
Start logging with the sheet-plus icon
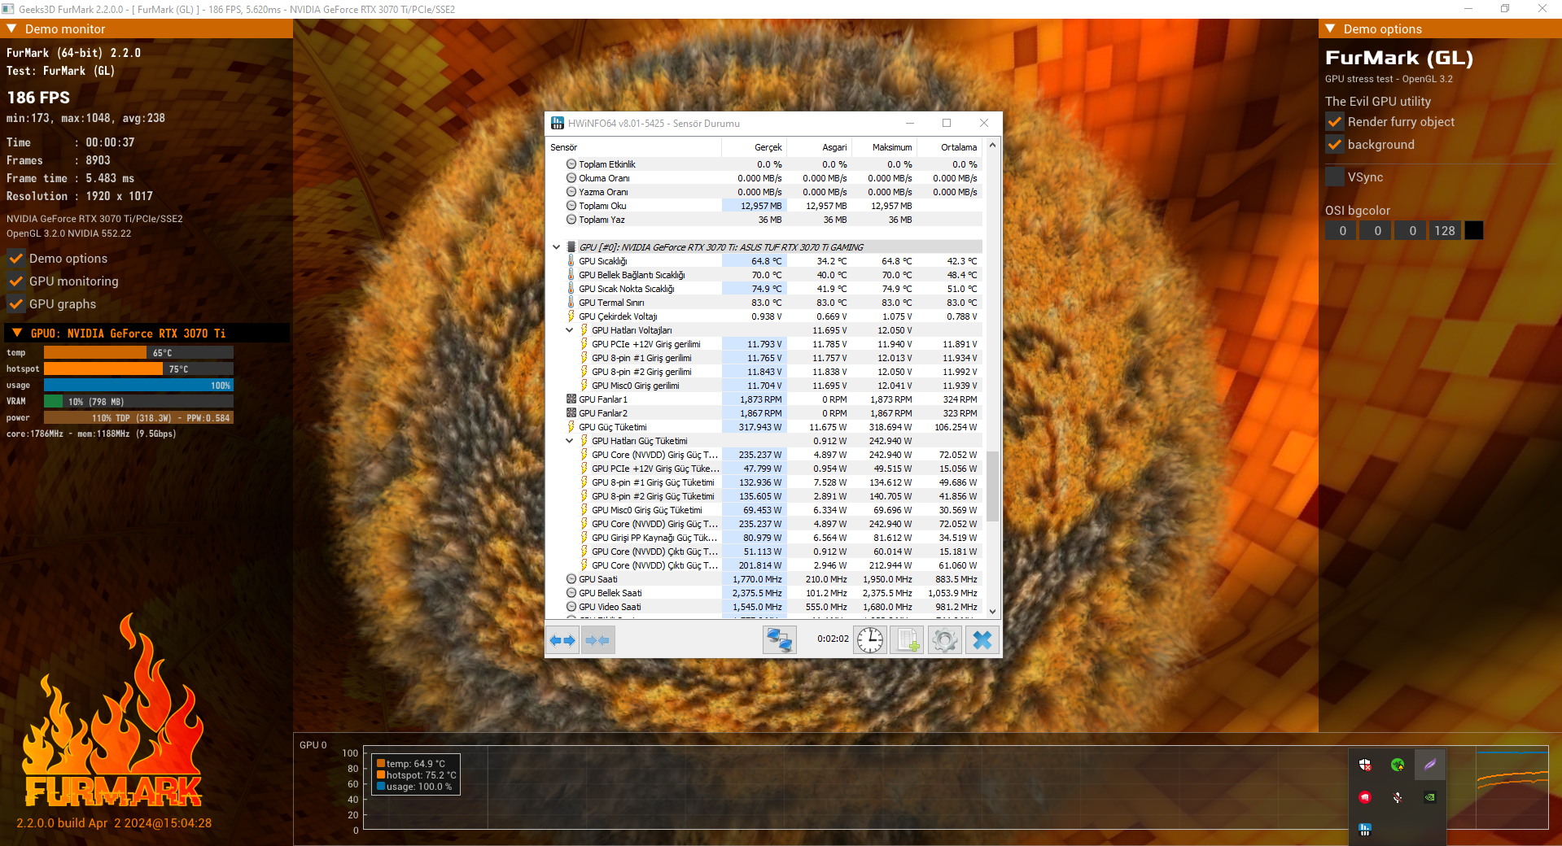[908, 640]
